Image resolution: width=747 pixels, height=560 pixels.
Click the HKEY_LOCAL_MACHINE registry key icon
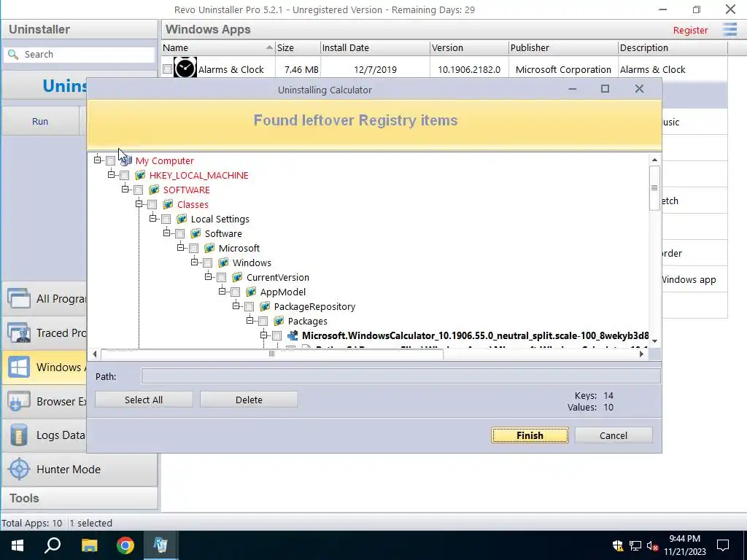point(140,175)
